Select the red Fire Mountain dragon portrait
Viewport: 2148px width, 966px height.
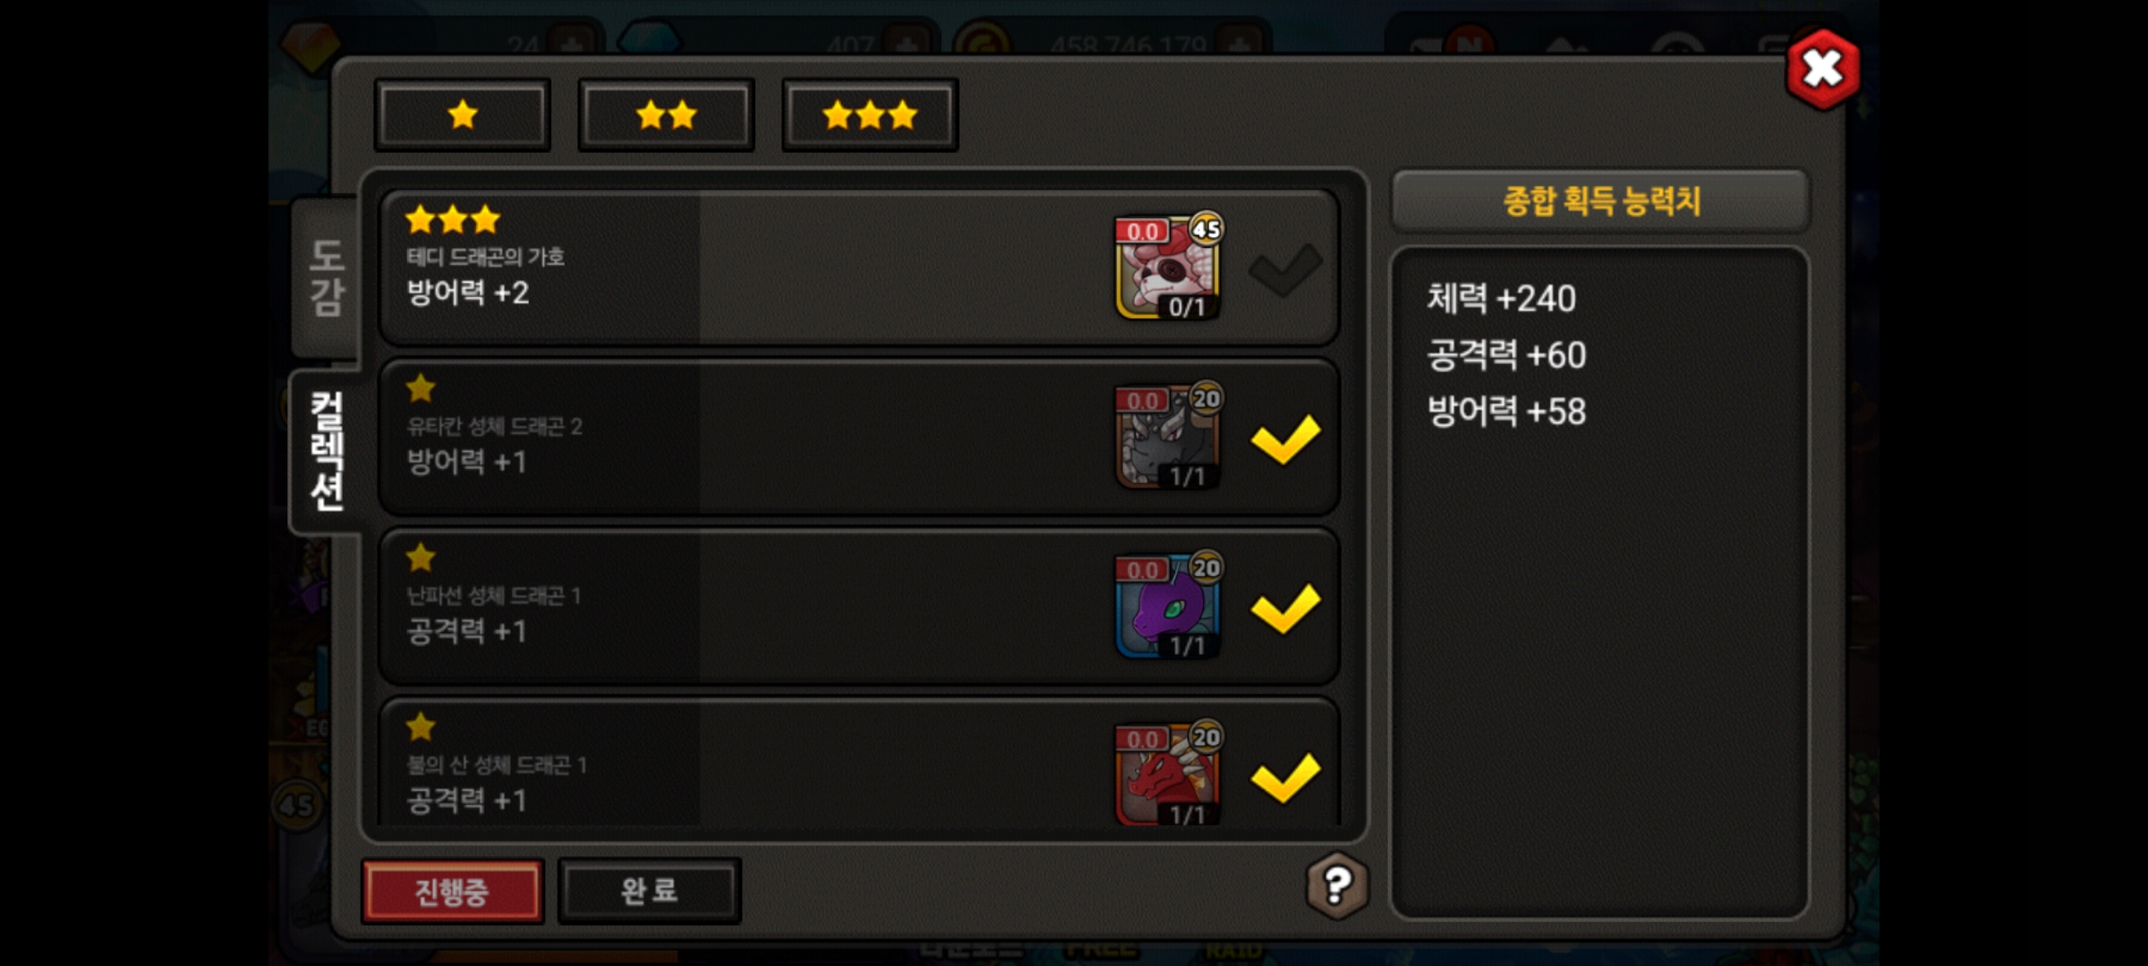[1168, 774]
